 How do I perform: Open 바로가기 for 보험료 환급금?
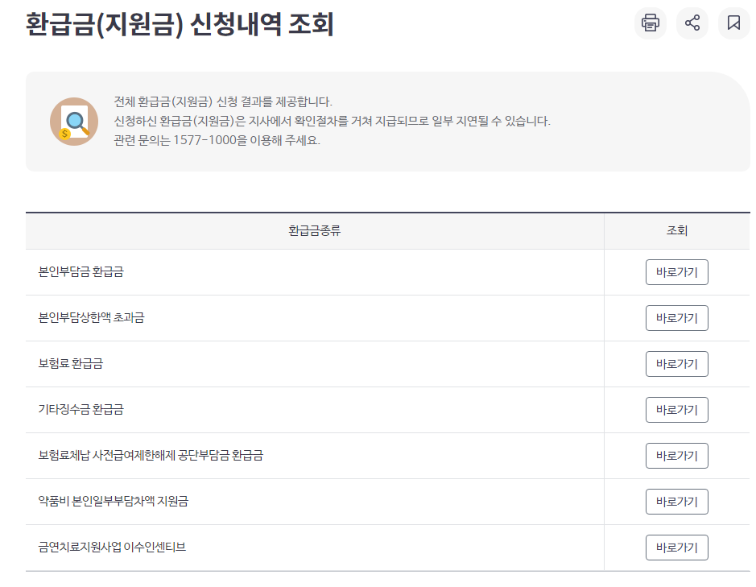coord(677,364)
